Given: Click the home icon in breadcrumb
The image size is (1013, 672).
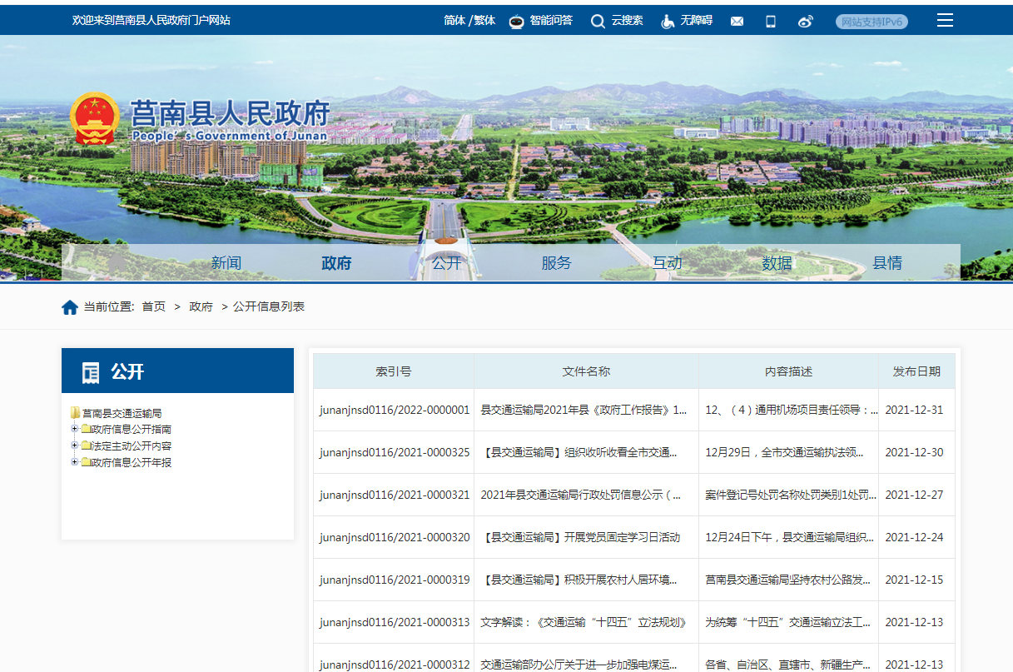Looking at the screenshot, I should coord(70,307).
